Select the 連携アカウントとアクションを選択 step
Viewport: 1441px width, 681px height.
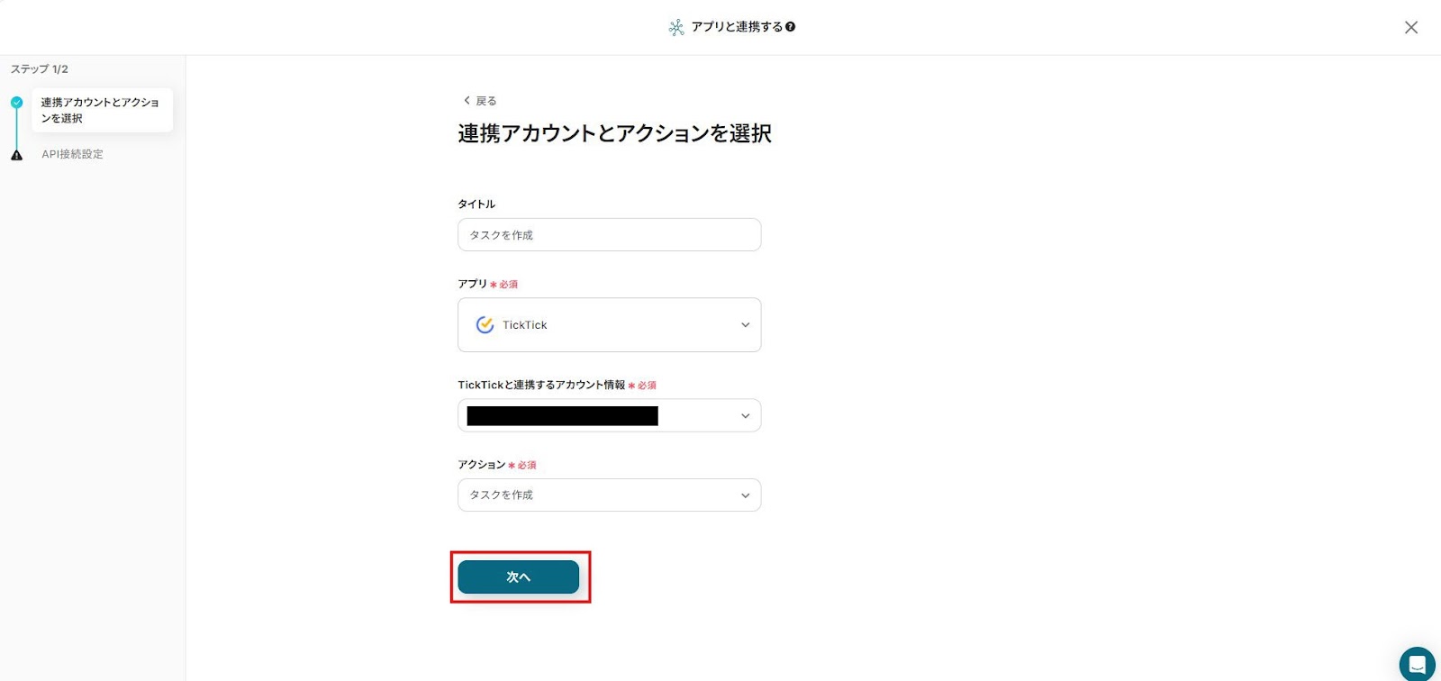point(101,110)
